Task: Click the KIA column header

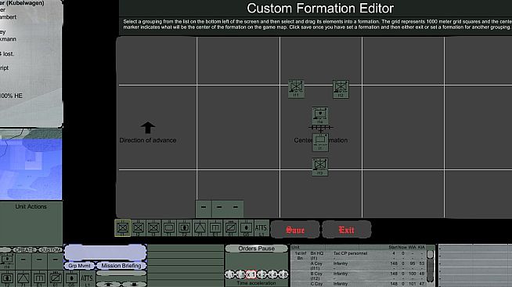Action: click(421, 248)
